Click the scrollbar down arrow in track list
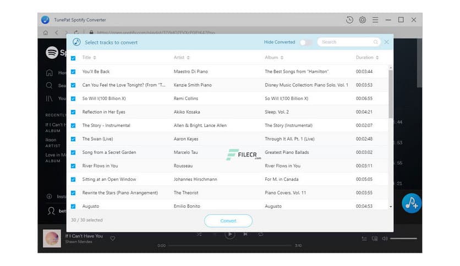Viewport: 460px width, 266px height. point(391,207)
